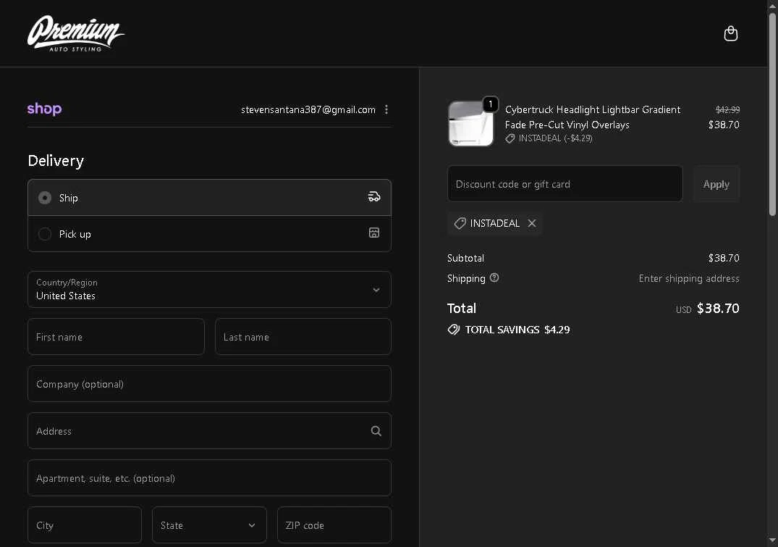Click the TOTAL SAVINGS $4.29 text
Viewport: 778px width, 547px height.
[x=517, y=330]
